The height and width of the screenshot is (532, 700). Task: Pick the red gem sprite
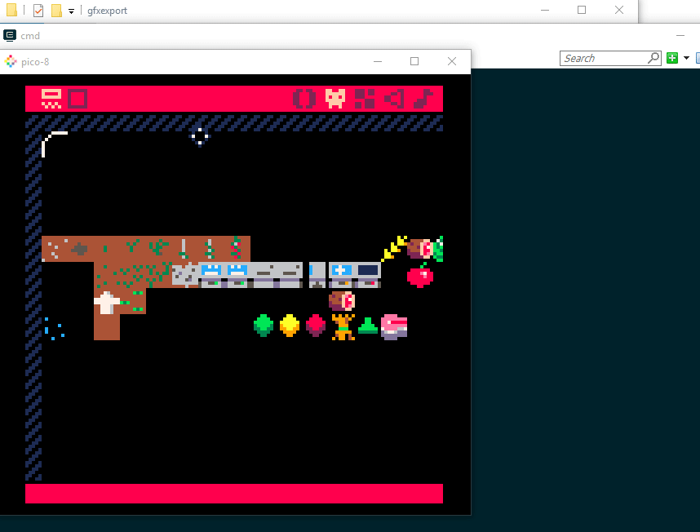pyautogui.click(x=316, y=326)
